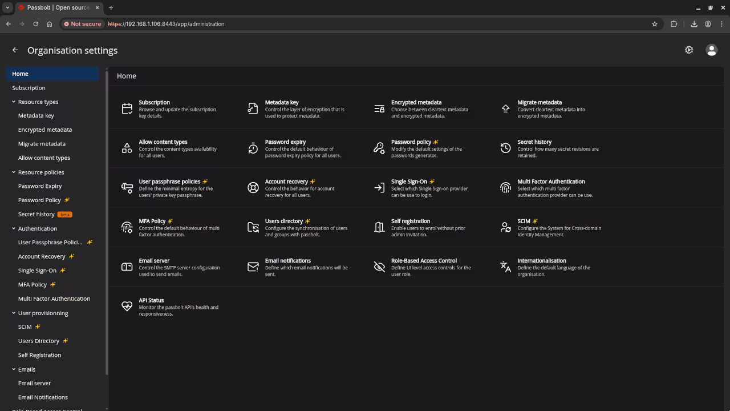Image resolution: width=730 pixels, height=411 pixels.
Task: Click the Internationalisation language icon
Action: (505, 266)
